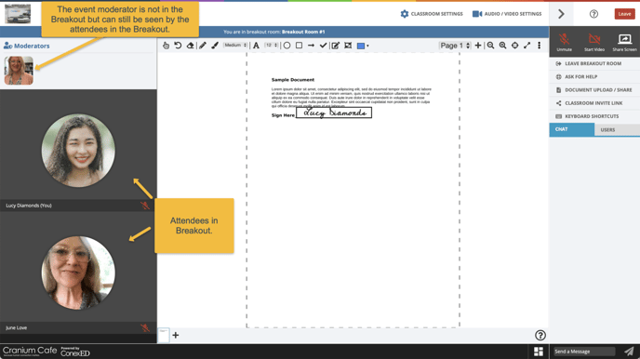The width and height of the screenshot is (640, 359).
Task: Open Audio / Video Settings
Action: (507, 14)
